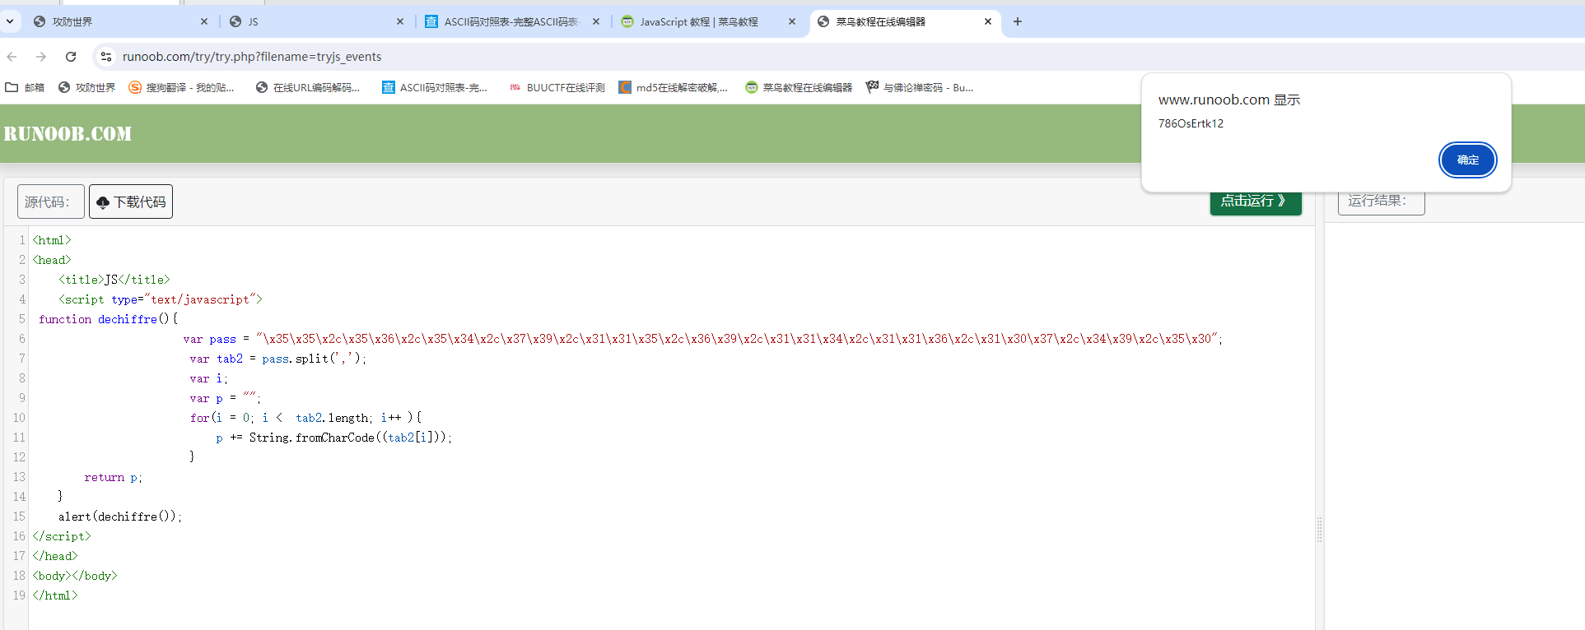Screen dimensions: 1585x630
Task: Open the md5在线解密破解 bookmark
Action: pos(674,87)
